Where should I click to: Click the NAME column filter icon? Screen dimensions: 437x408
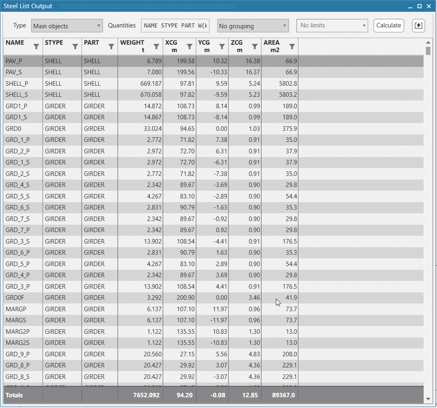[x=36, y=47]
